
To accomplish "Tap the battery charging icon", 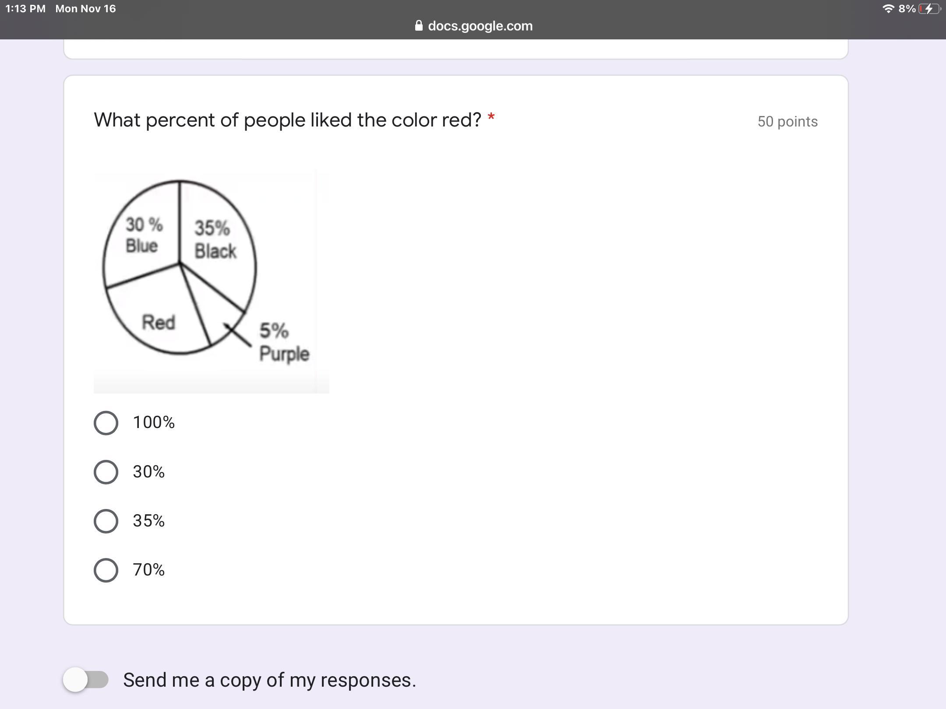I will pyautogui.click(x=929, y=9).
